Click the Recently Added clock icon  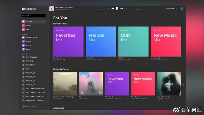click(x=23, y=37)
